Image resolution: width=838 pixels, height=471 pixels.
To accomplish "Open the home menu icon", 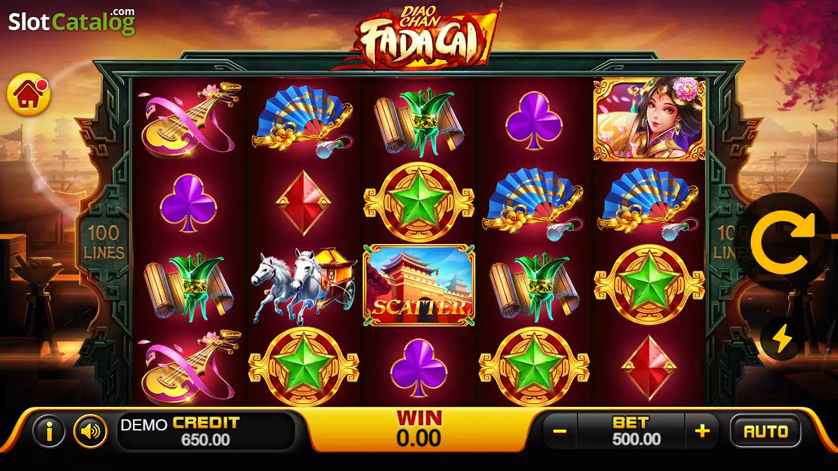I will (x=29, y=95).
